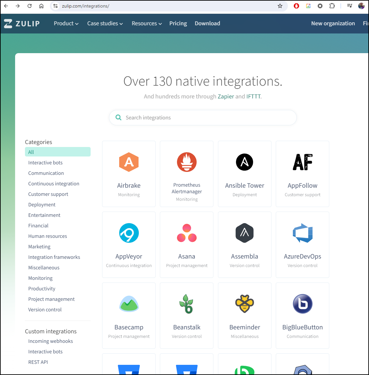Filter by Communication category
The width and height of the screenshot is (369, 375).
[46, 173]
